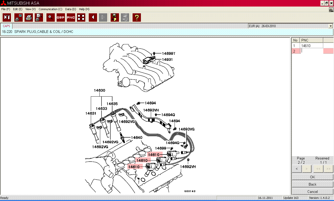
Task: Expand the EUR (A) region dropdown
Action: 331,26
